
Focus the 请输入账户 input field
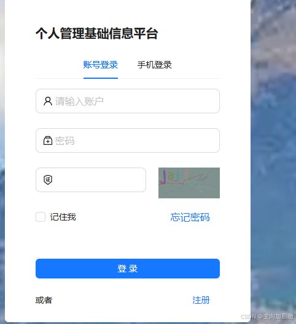128,101
